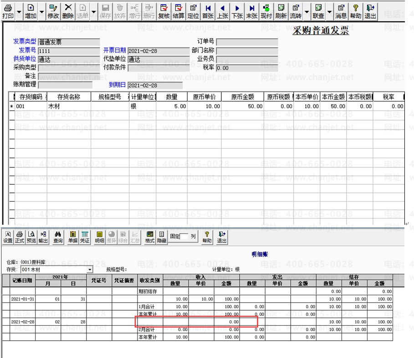Click the 刷新 refresh icon

[281, 12]
